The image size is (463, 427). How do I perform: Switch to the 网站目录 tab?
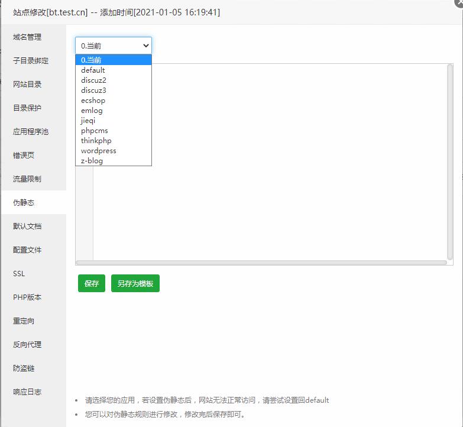tap(34, 84)
